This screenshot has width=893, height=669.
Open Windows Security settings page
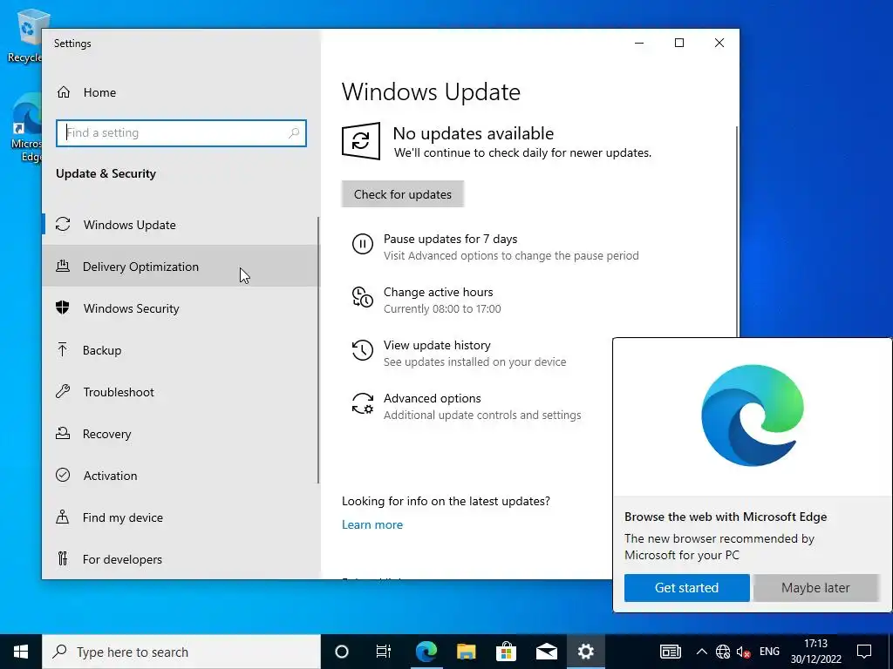(181, 307)
